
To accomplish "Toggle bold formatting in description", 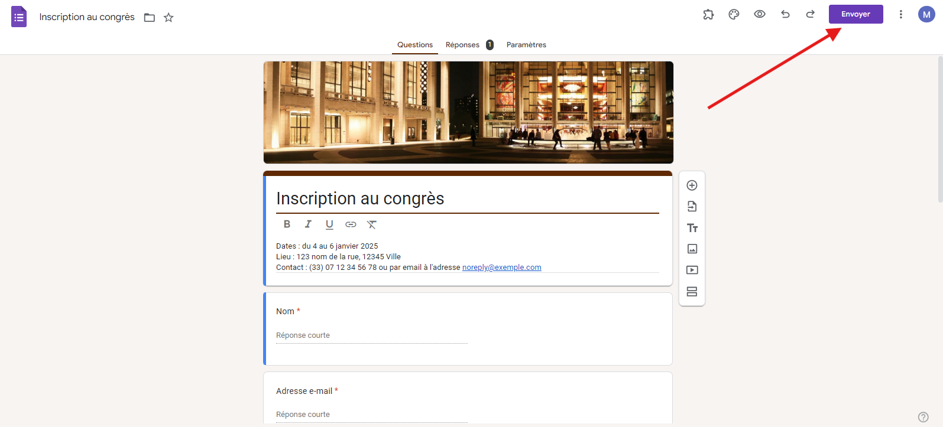I will click(x=287, y=224).
